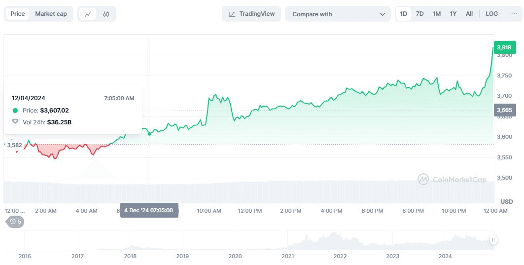This screenshot has height=265, width=524.
Task: Click the history events badge showing 5
Action: click(15, 222)
